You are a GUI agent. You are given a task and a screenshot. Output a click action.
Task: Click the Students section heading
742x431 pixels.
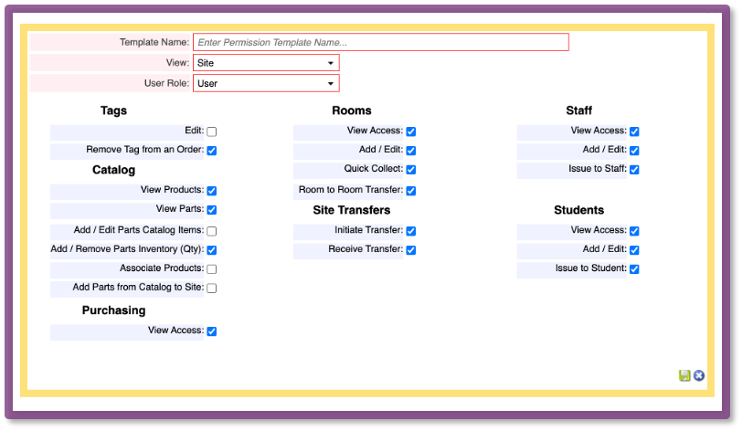pos(579,210)
